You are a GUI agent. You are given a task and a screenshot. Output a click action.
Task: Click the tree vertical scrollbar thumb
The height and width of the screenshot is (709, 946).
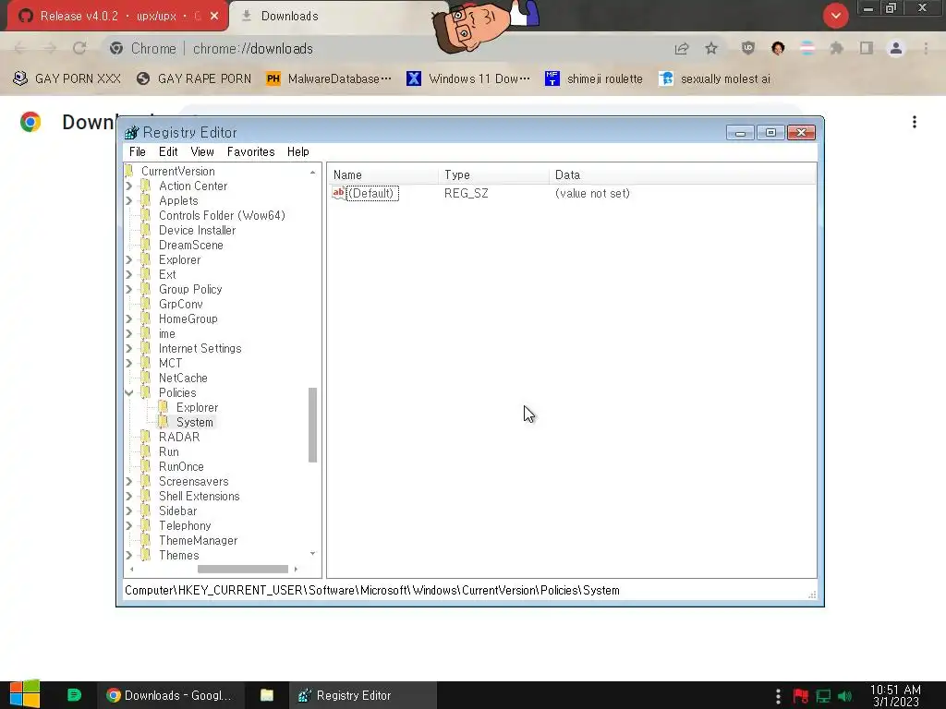click(x=312, y=425)
